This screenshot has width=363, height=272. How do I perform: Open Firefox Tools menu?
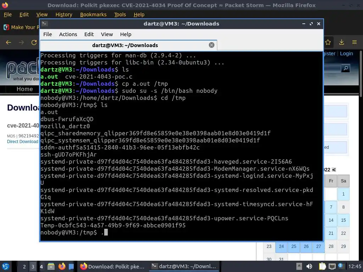pos(120,15)
